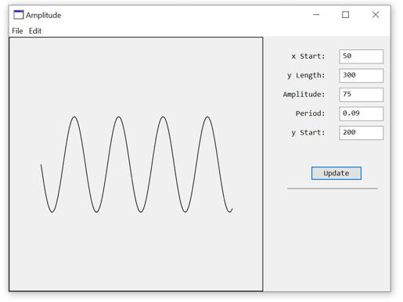Close the Amplitude window
403x302 pixels.
tap(376, 15)
